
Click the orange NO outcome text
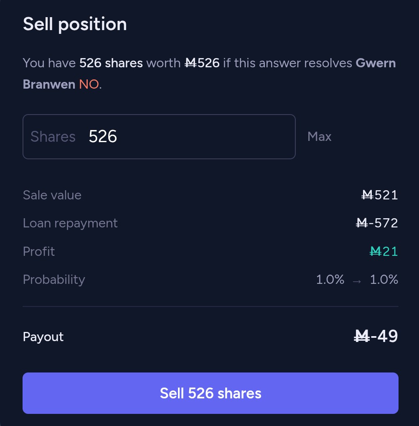click(x=89, y=84)
